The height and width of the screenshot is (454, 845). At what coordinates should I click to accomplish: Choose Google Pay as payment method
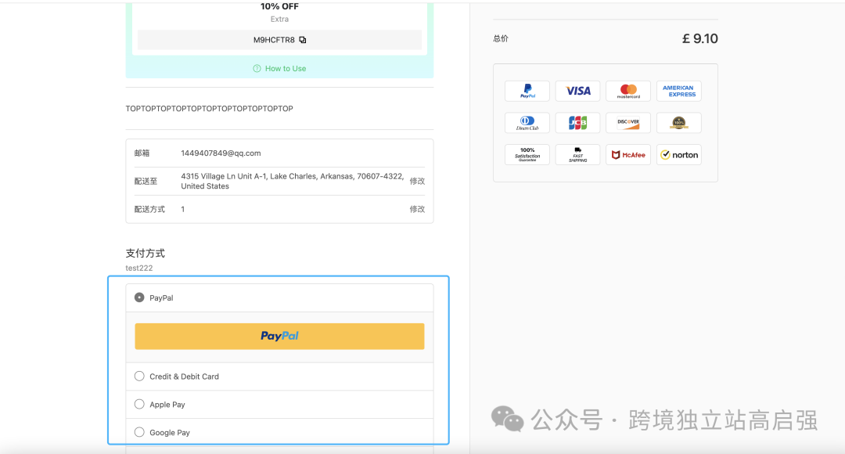point(139,432)
